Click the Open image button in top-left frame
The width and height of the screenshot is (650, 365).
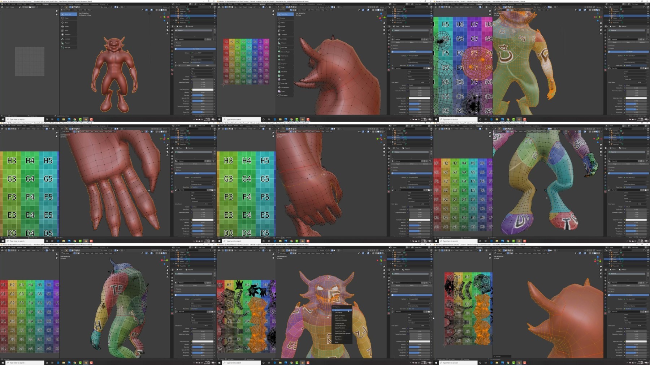(x=207, y=65)
